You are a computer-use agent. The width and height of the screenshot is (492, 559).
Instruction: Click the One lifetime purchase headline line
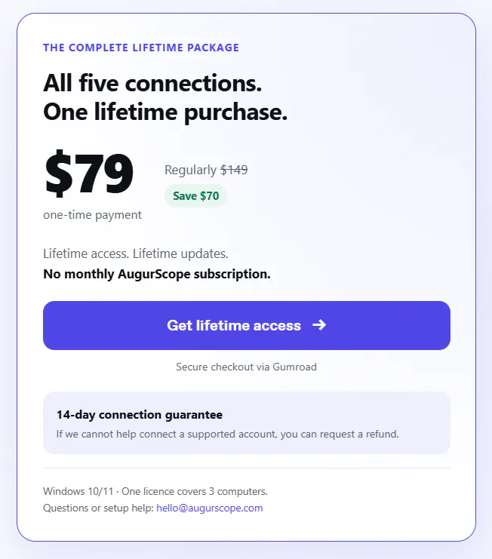coord(165,112)
